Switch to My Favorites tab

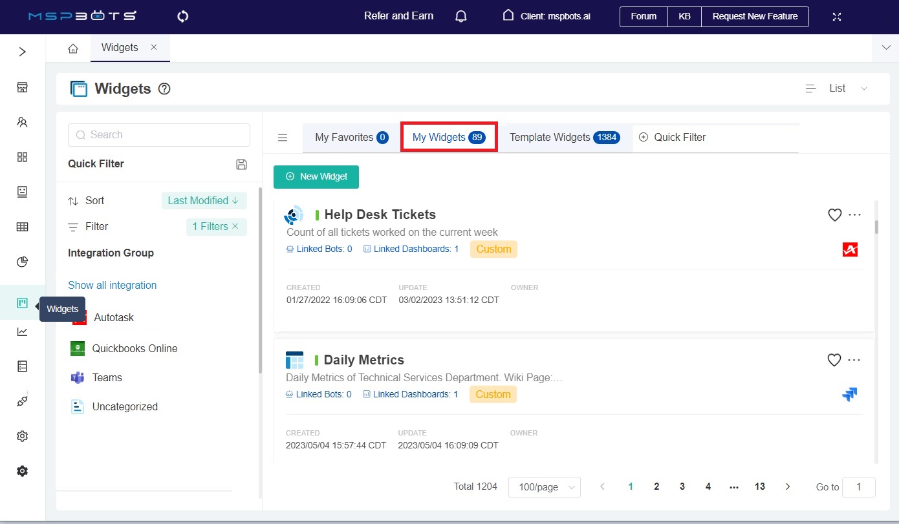351,138
